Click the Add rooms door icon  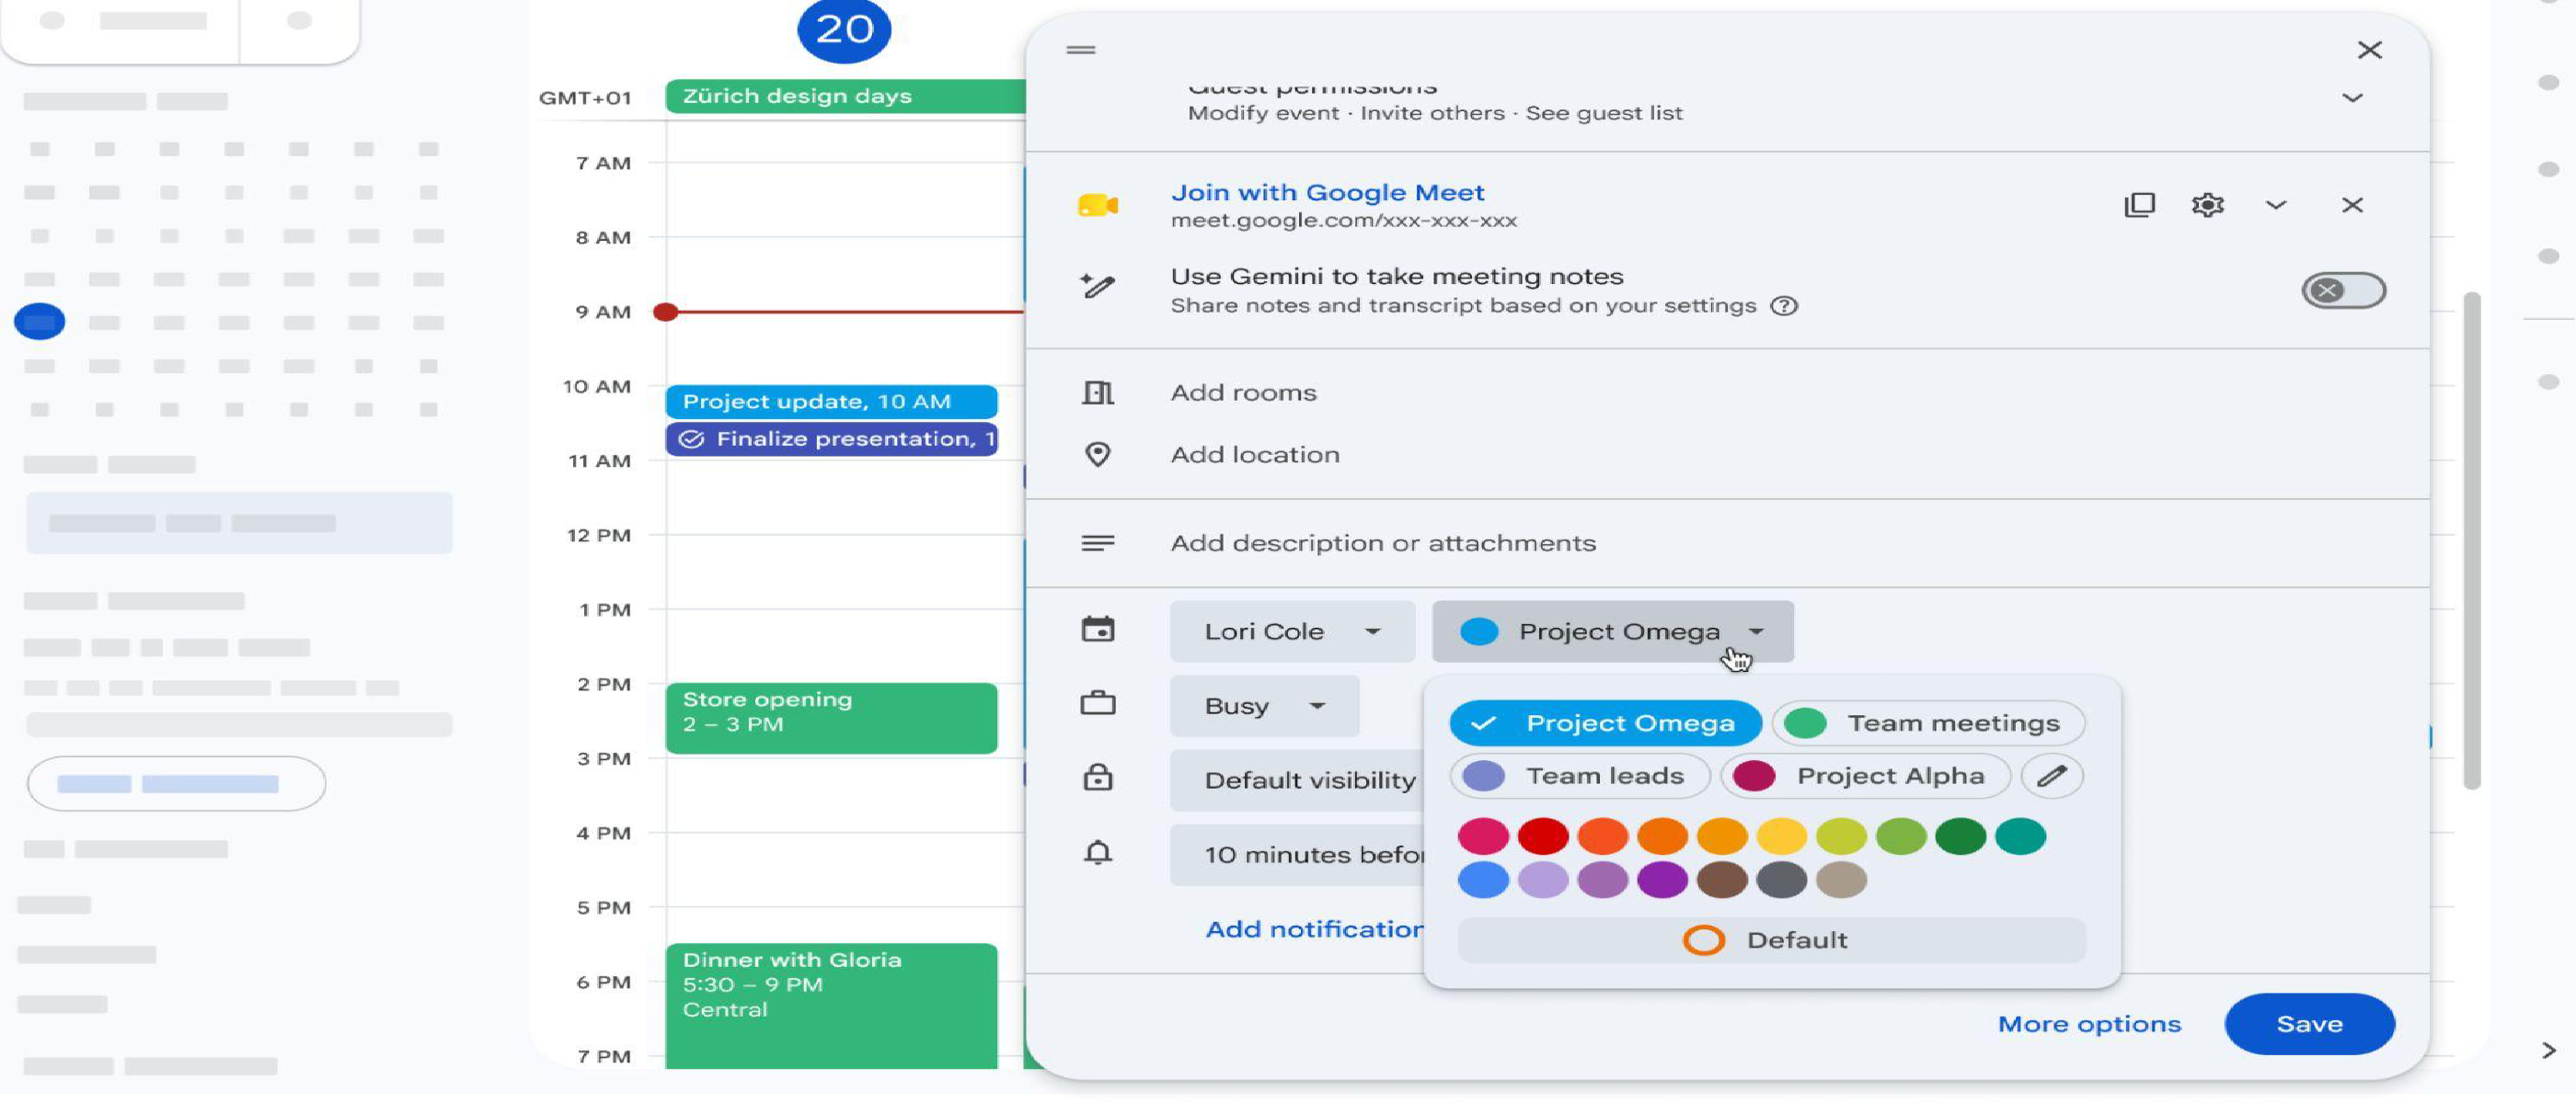coord(1097,392)
